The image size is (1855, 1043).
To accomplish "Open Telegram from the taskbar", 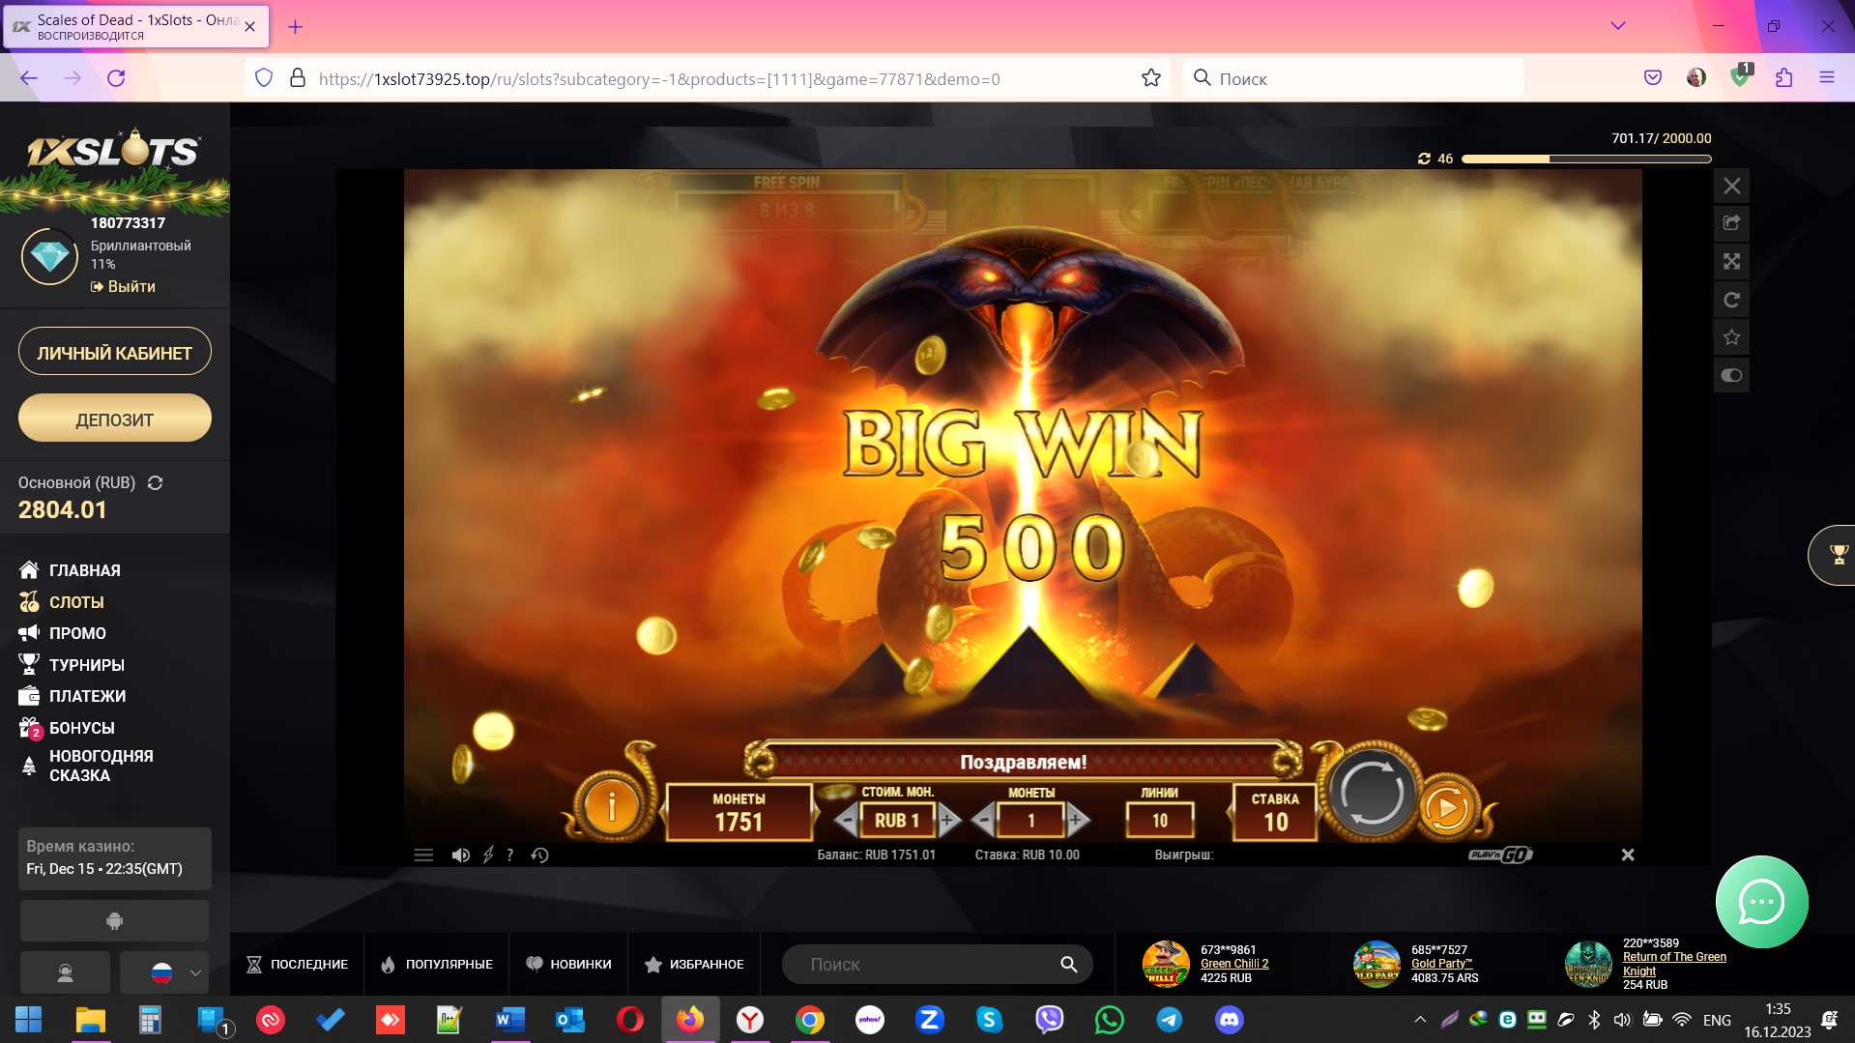I will click(x=1169, y=1020).
